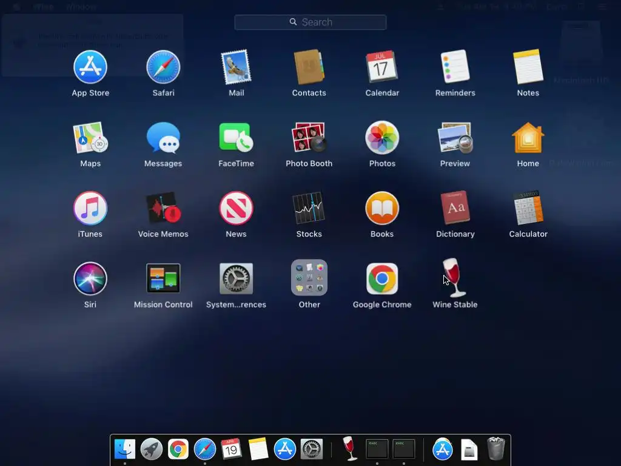Launch the Dictionary app
This screenshot has width=621, height=466.
point(455,208)
